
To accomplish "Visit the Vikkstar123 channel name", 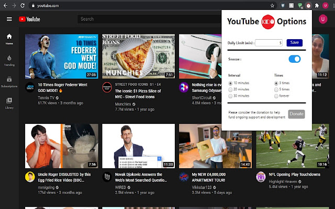I will (202, 187).
